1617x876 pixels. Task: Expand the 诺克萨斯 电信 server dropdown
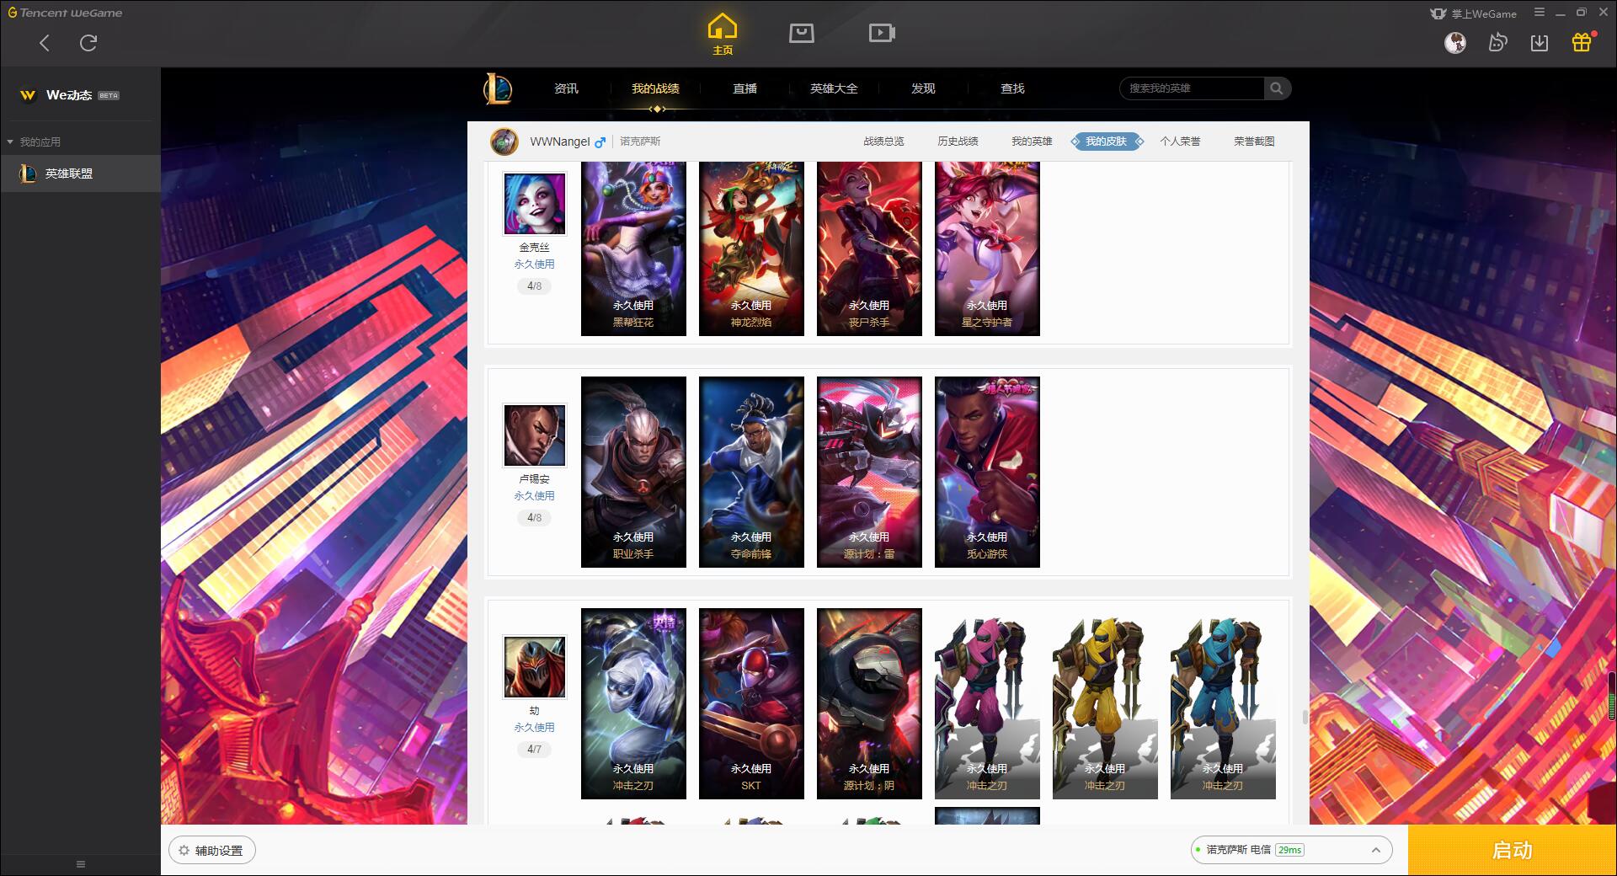coord(1291,850)
